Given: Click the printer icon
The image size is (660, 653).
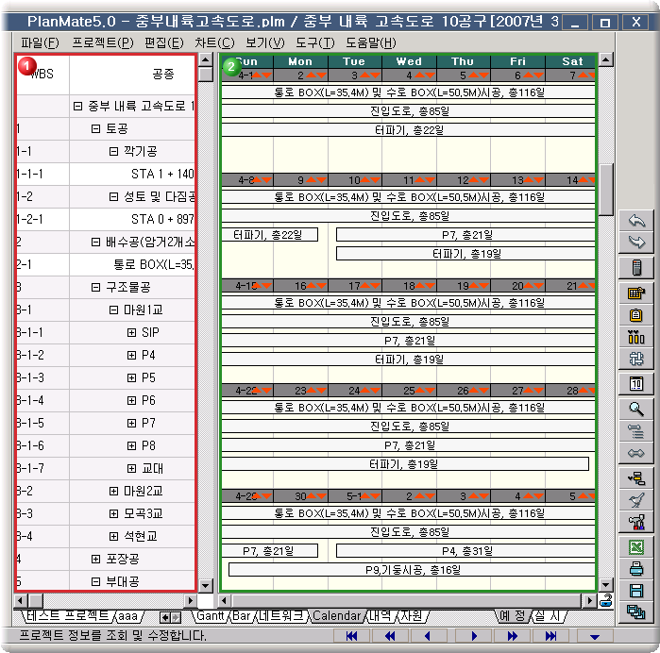Looking at the screenshot, I should pos(635,569).
